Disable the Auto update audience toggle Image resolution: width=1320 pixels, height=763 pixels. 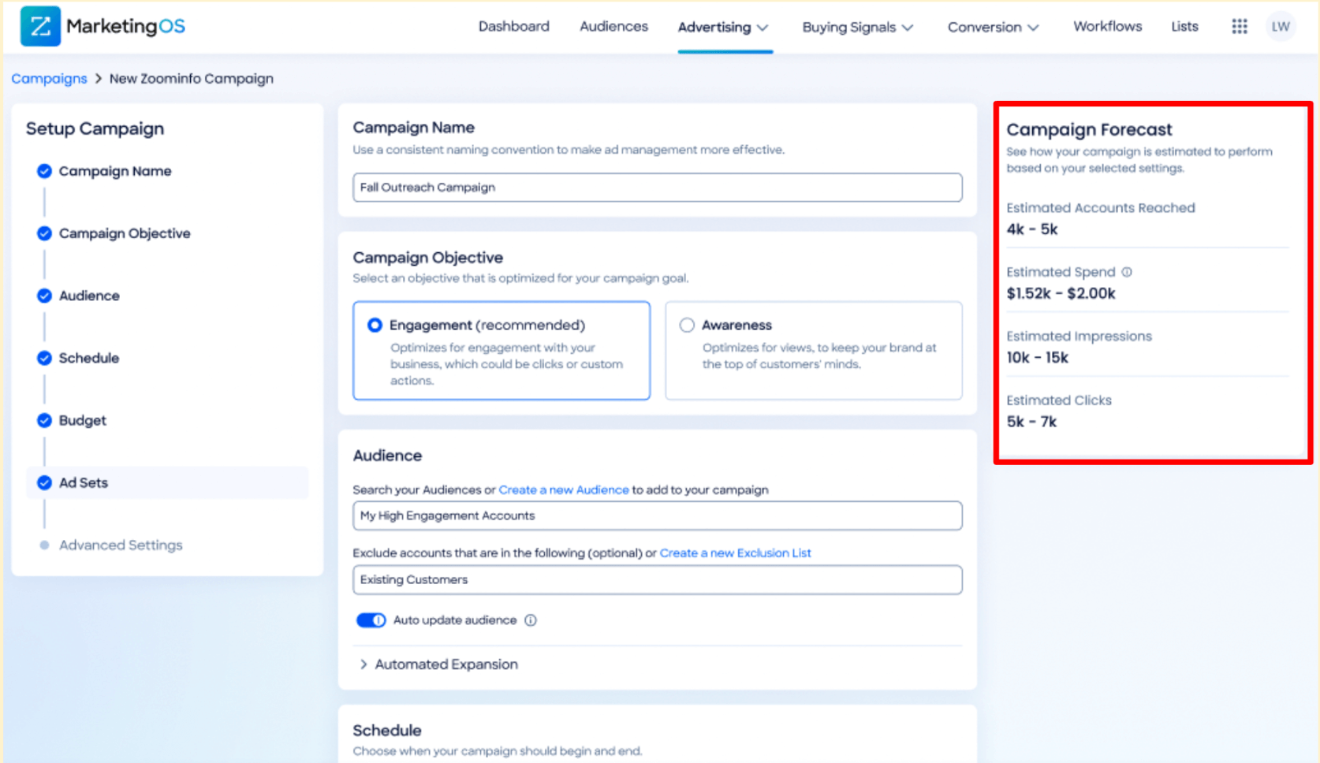point(371,620)
